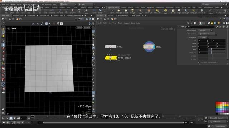The width and height of the screenshot is (229, 128).
Task: Switch to the Render View tab
Action: pyautogui.click(x=31, y=15)
